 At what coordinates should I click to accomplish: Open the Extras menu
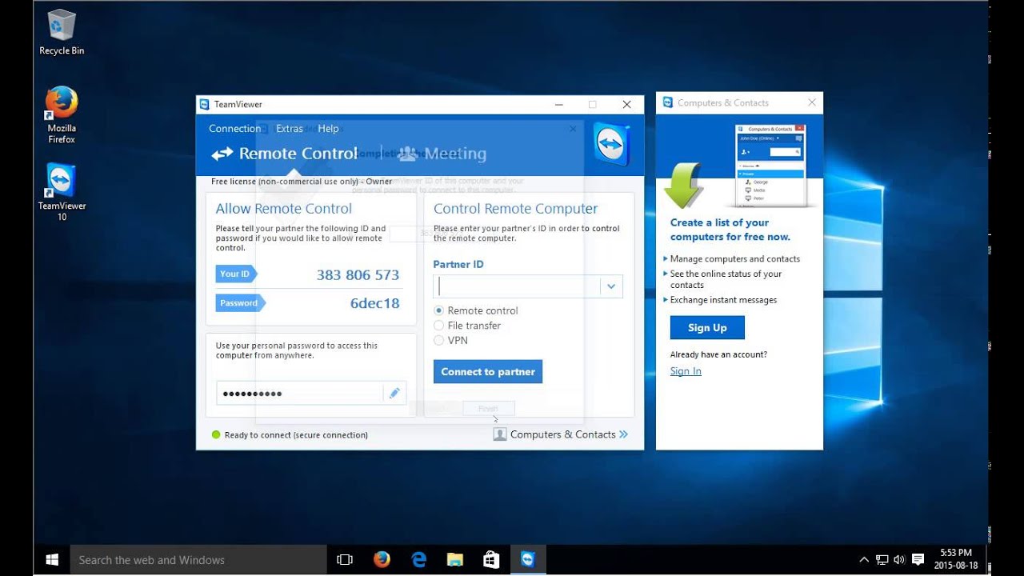coord(290,128)
